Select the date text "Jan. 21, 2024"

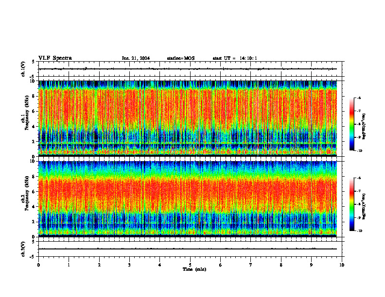coord(136,58)
